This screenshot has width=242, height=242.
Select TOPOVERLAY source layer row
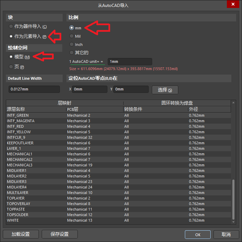tap(118, 204)
